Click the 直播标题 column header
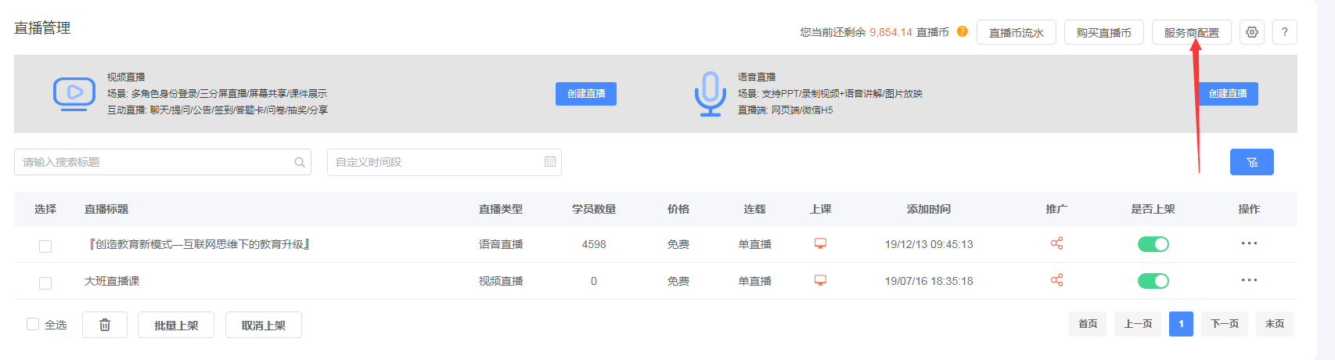1335x360 pixels. pyautogui.click(x=106, y=209)
